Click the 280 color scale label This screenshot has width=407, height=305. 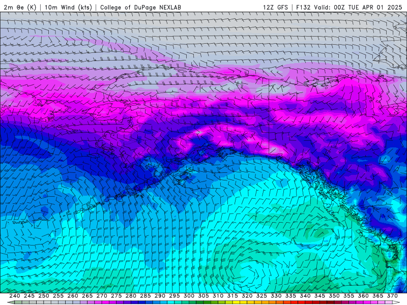pos(131,296)
